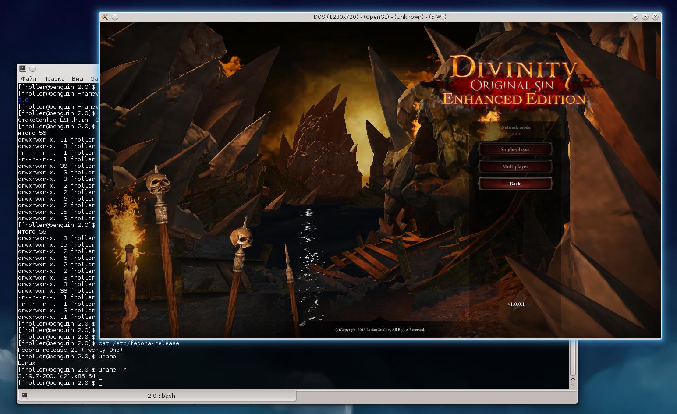Close the Divinity game window
Viewport: 677px width, 414px height.
[x=656, y=17]
